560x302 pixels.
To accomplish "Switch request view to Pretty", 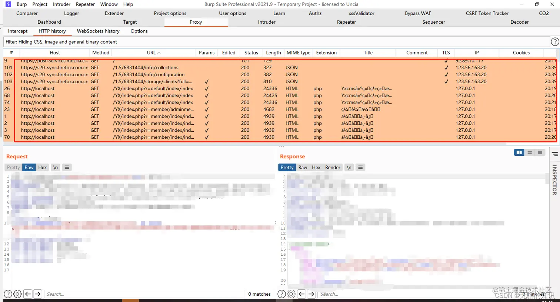I will tap(13, 167).
